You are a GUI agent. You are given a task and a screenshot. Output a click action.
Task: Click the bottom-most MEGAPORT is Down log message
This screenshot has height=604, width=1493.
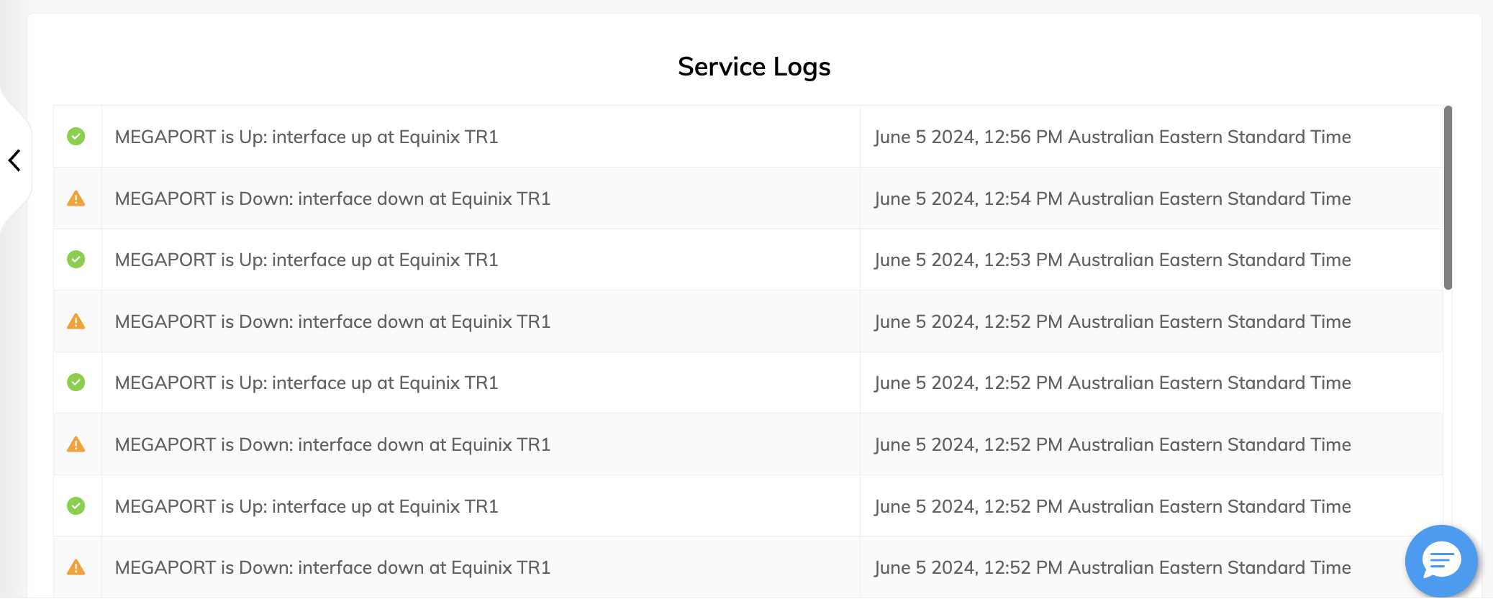click(332, 567)
